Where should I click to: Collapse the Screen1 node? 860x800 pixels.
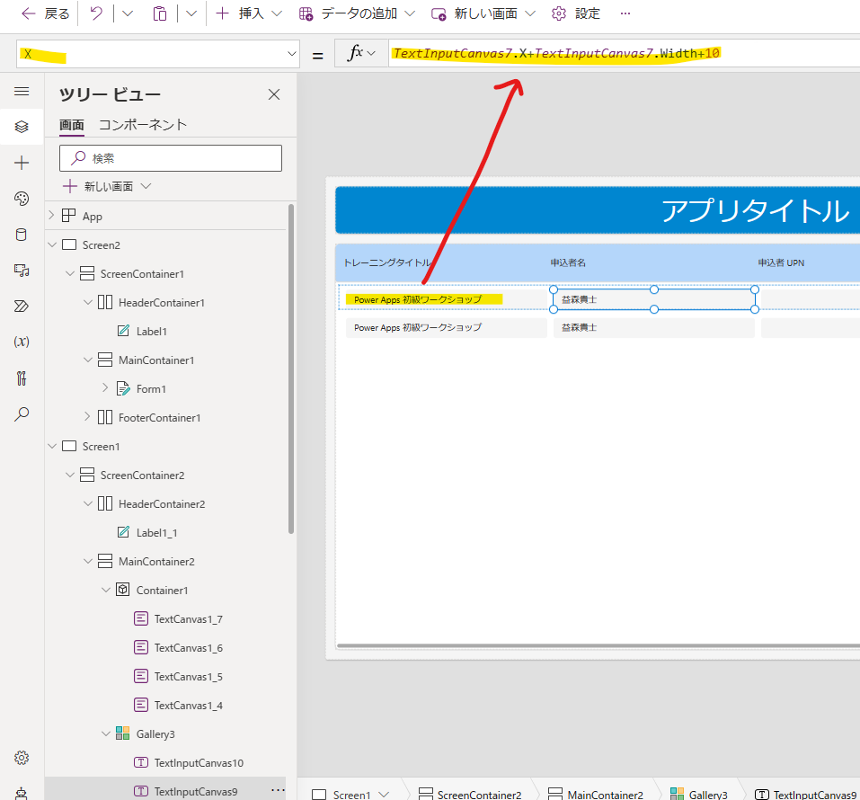(x=52, y=446)
